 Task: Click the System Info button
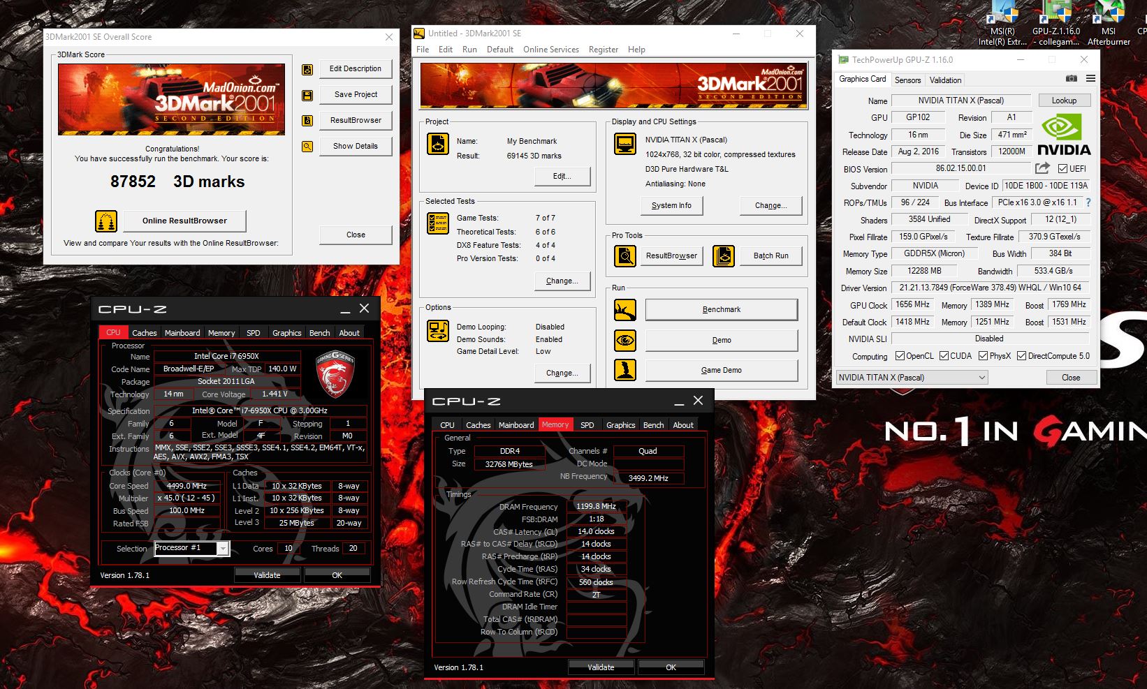pyautogui.click(x=671, y=205)
